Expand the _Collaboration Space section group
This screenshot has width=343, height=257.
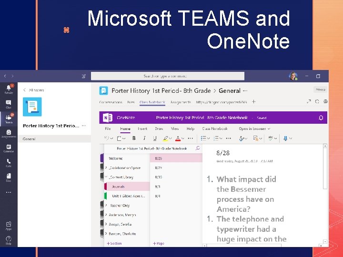tap(106, 168)
